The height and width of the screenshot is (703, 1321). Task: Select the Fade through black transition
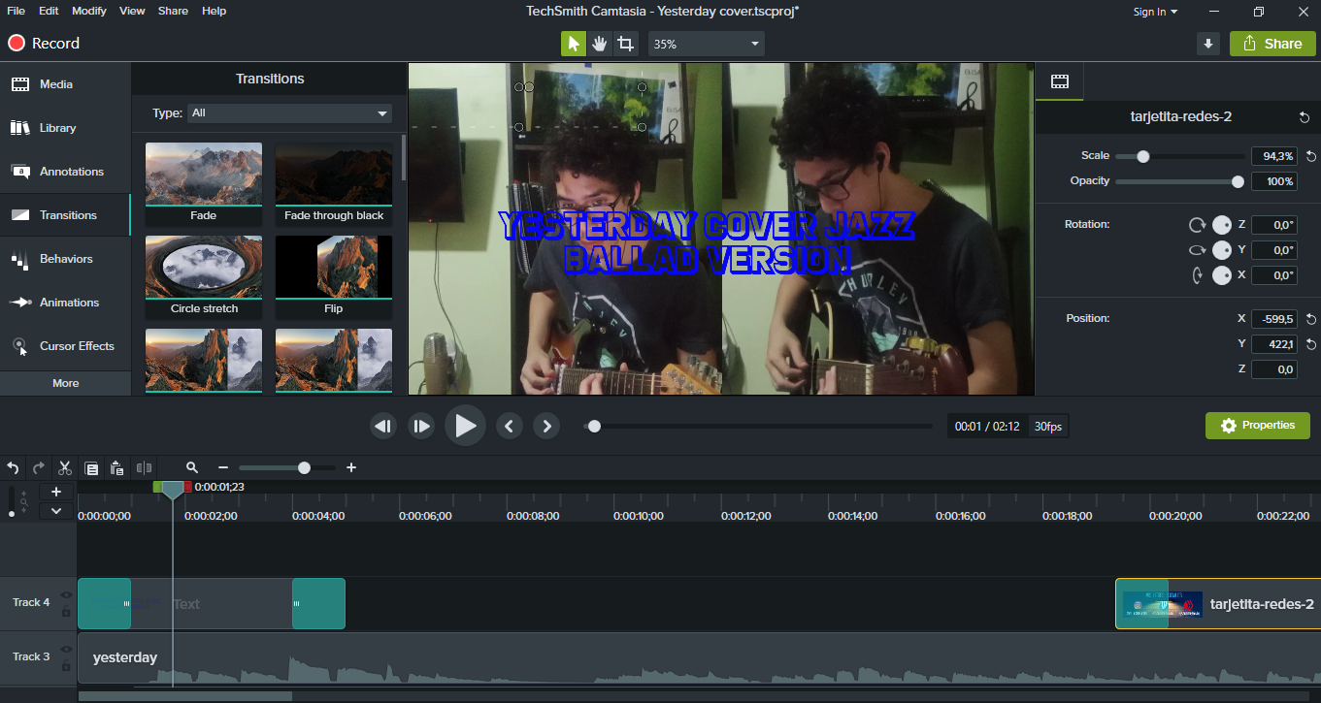[334, 183]
